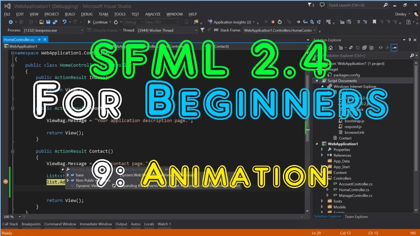This screenshot has width=420, height=236.
Task: Restart the debugging session
Action: pyautogui.click(x=280, y=22)
